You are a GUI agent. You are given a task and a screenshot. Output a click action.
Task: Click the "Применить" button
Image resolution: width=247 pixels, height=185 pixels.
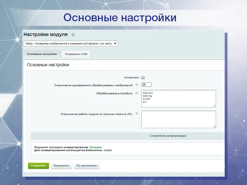coord(62,166)
